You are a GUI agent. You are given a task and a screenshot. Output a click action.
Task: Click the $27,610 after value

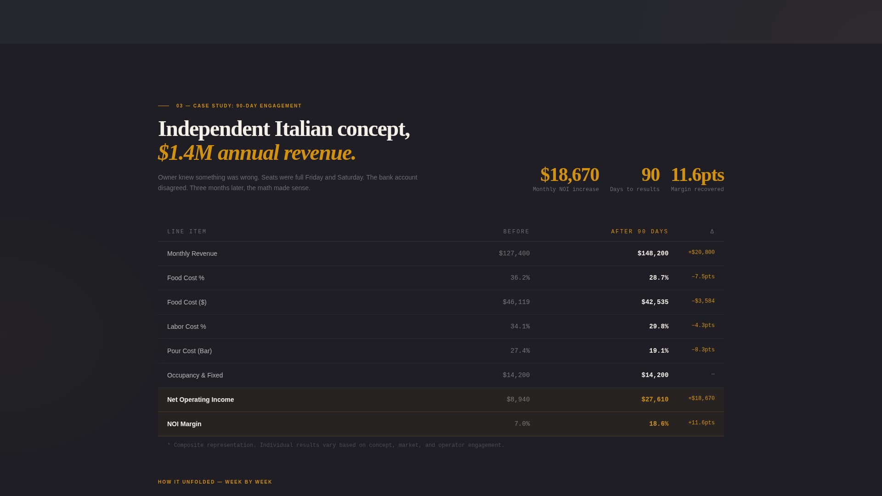[x=655, y=400]
